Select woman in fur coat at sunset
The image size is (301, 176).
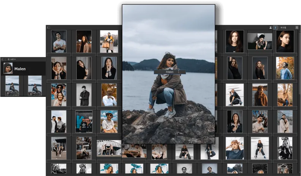pos(260,95)
